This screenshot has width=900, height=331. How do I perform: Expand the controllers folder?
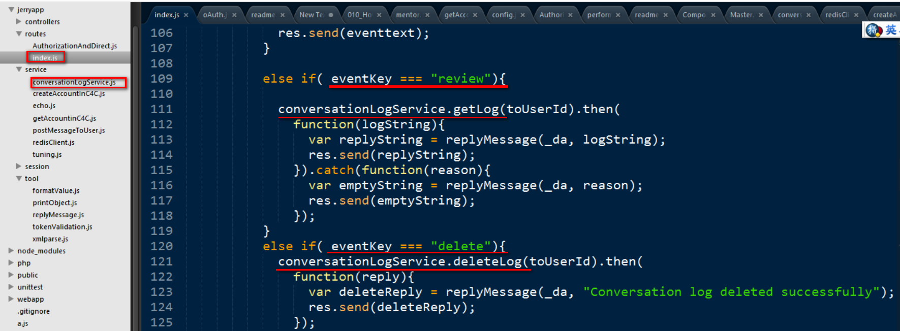point(19,22)
